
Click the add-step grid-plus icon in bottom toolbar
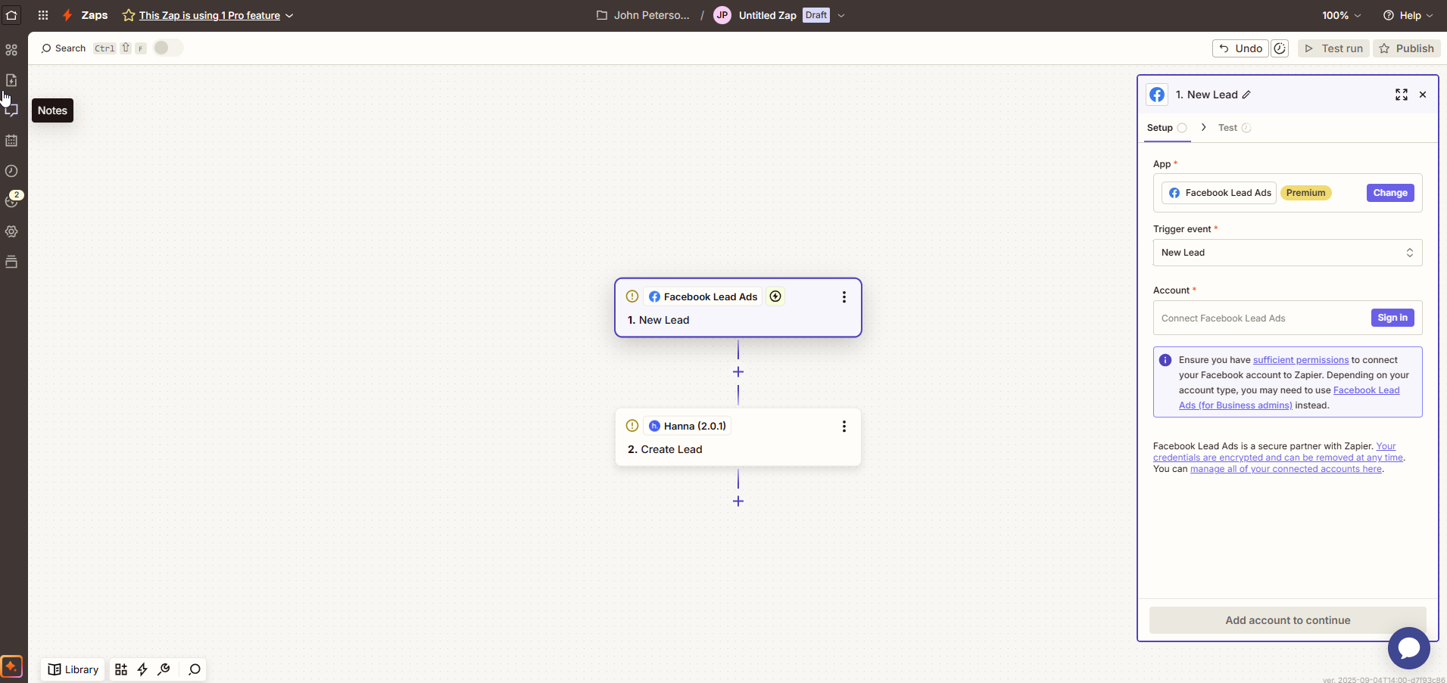coord(121,669)
